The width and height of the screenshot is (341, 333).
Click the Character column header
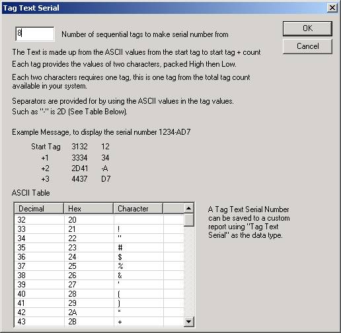coord(138,209)
